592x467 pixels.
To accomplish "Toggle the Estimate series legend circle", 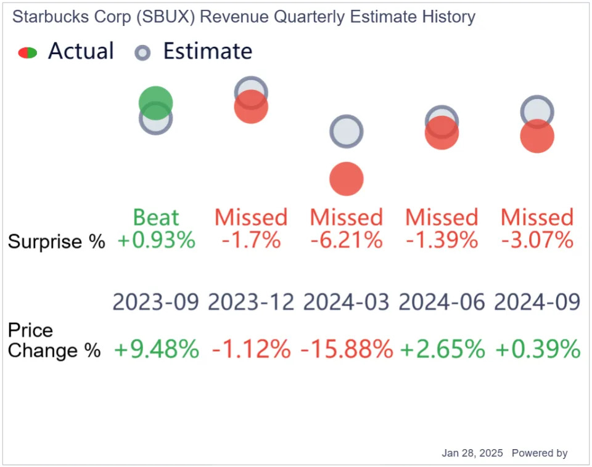I will pyautogui.click(x=142, y=53).
